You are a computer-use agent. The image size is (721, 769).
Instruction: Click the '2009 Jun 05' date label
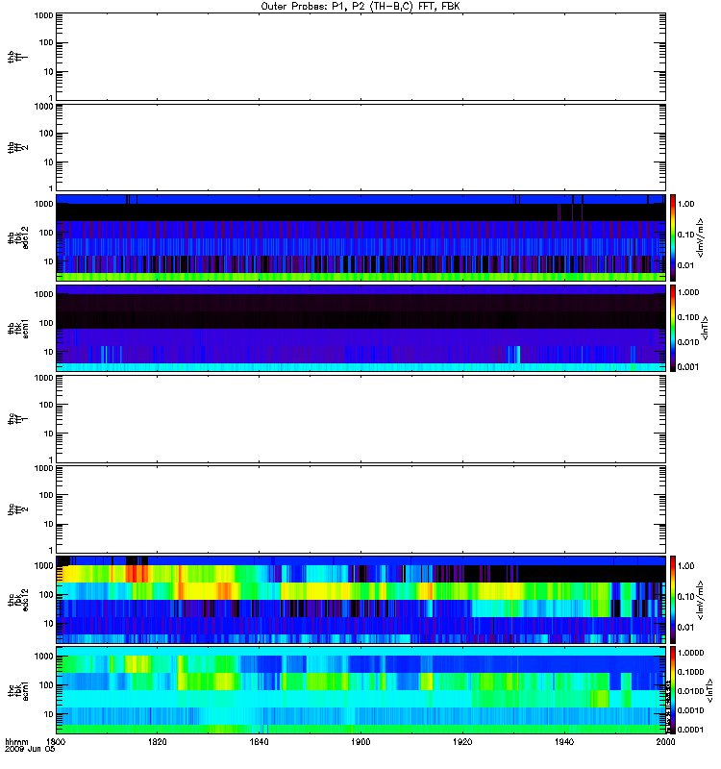click(x=30, y=749)
